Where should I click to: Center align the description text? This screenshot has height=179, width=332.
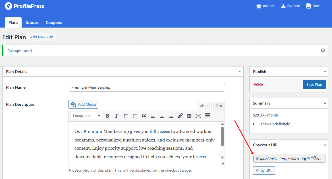[162, 116]
